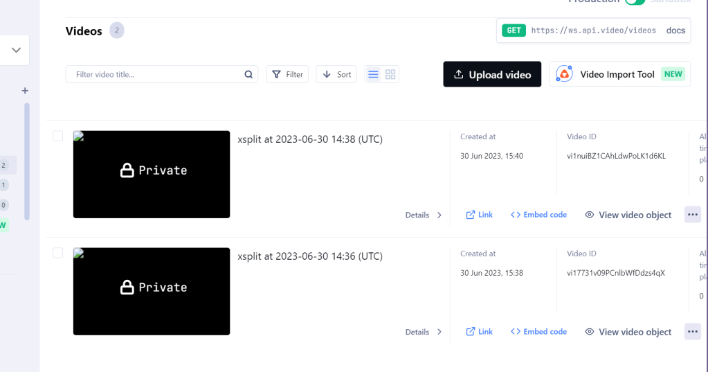Viewport: 708px width, 372px height.
Task: Open the docs link
Action: (x=675, y=30)
